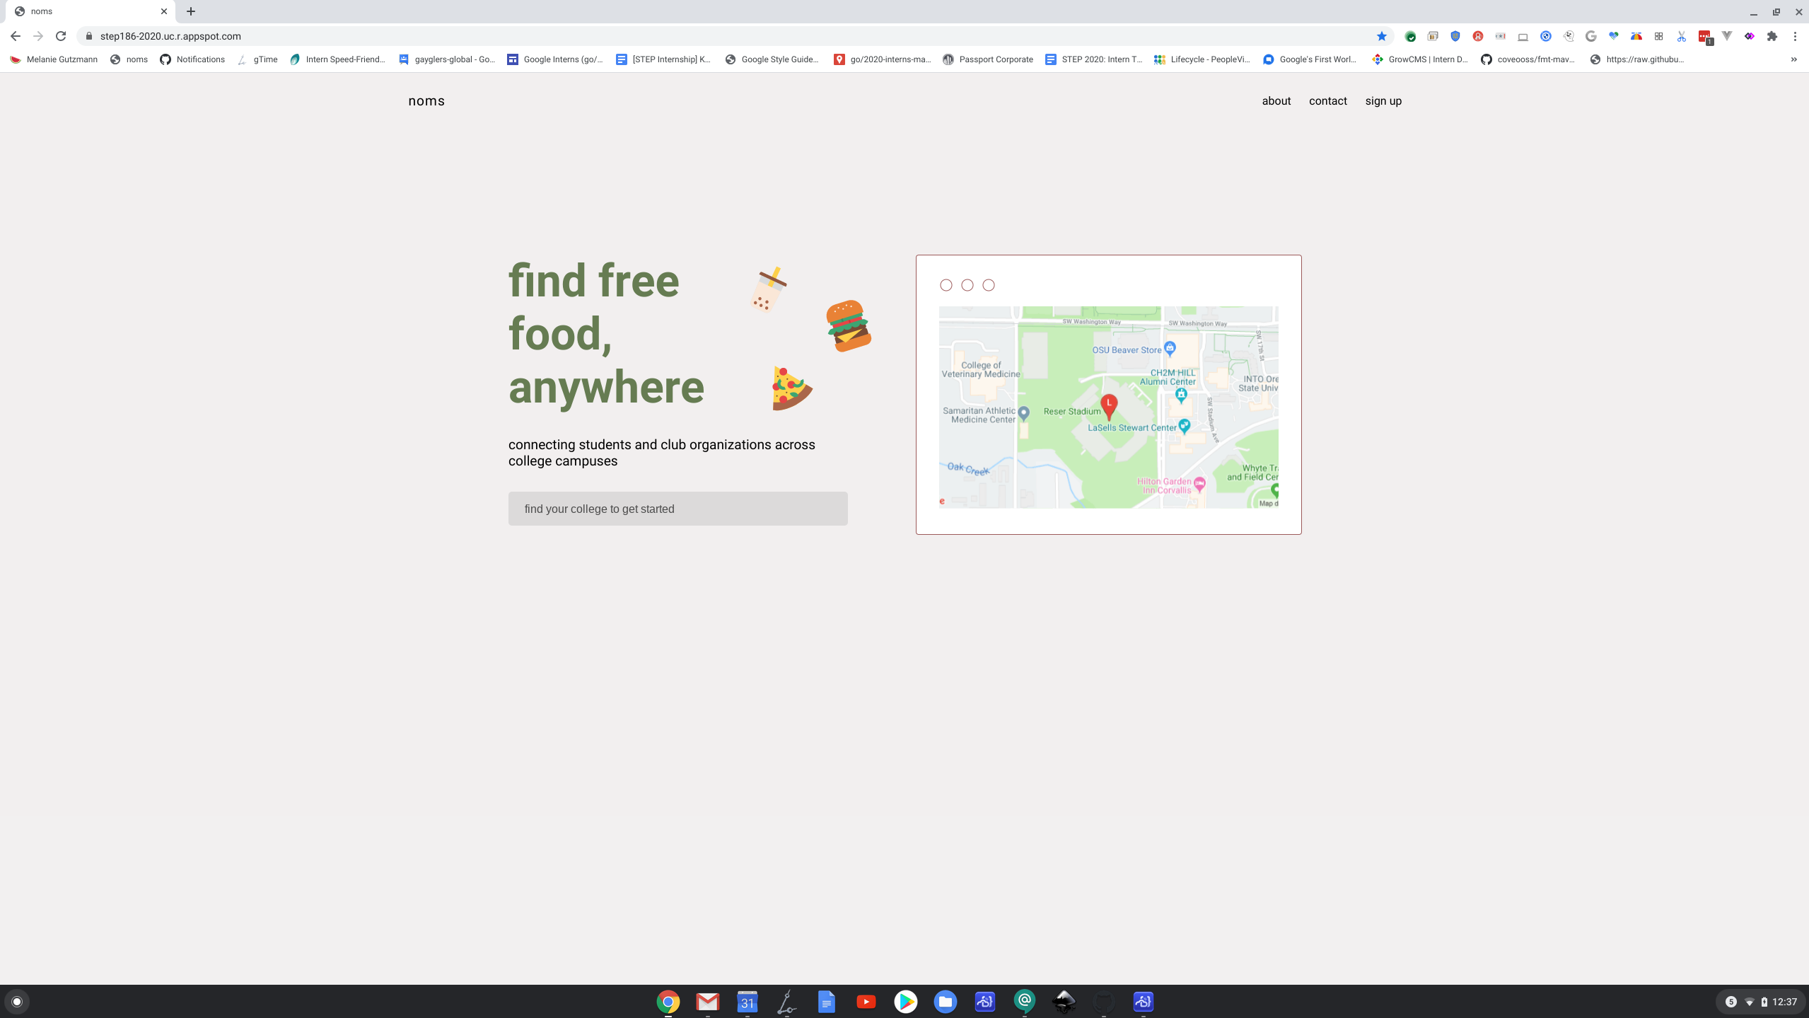Click the puzzle-piece extensions icon

pyautogui.click(x=1772, y=36)
